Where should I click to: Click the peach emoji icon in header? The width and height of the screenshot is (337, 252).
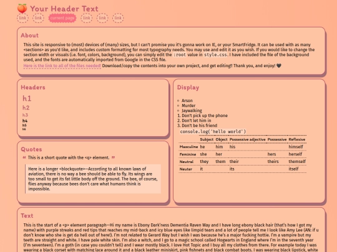click(x=22, y=9)
